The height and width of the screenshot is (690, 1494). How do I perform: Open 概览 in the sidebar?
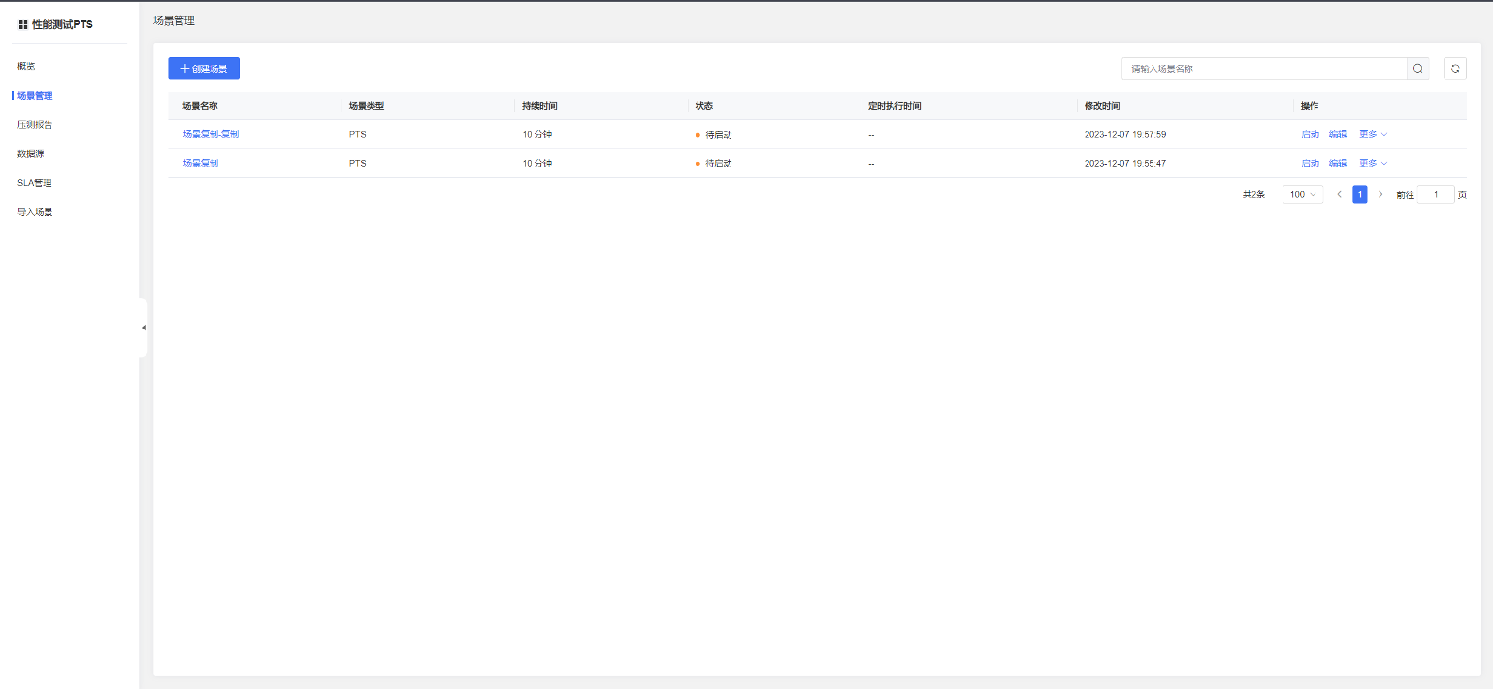coord(26,66)
